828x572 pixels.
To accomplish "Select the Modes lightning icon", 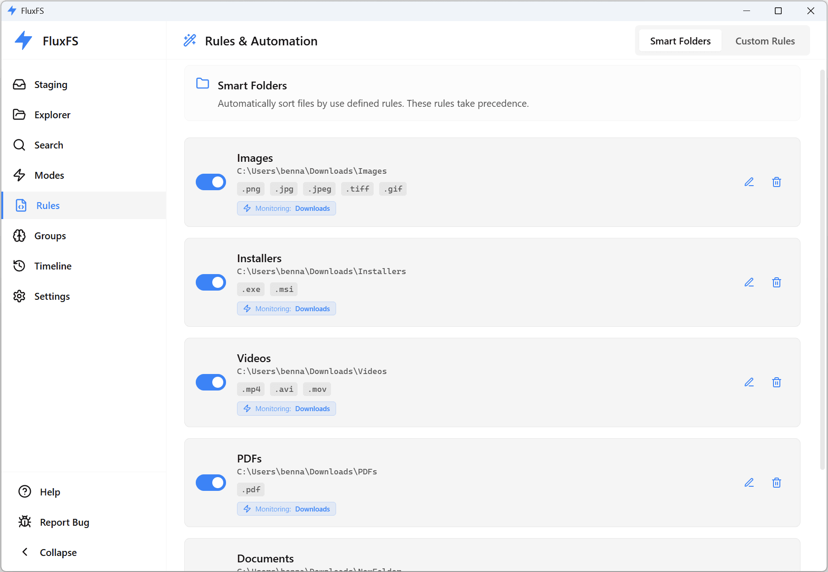I will pyautogui.click(x=19, y=175).
